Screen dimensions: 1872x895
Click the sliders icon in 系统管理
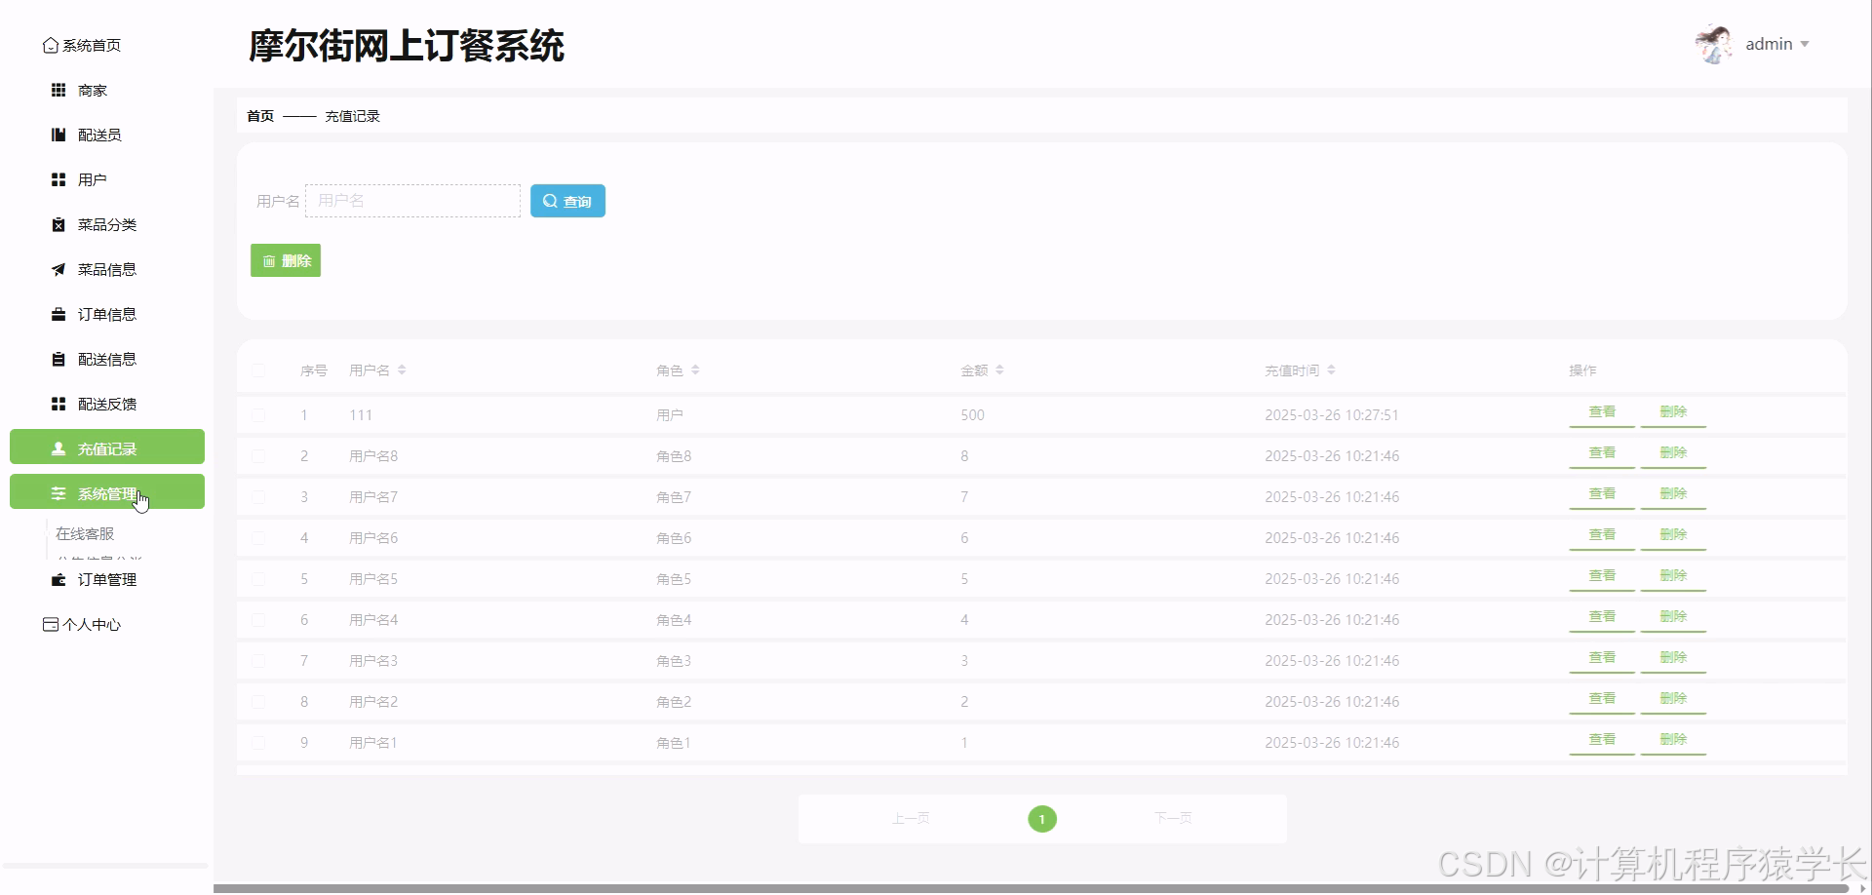tap(58, 494)
